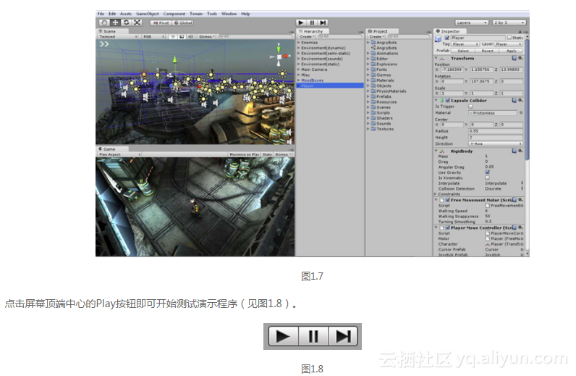Expand the Constraints foldout
This screenshot has width=576, height=376.
point(436,194)
